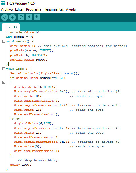Click the 'pinMode(6, OUTPUT);' line

pos(28,55)
